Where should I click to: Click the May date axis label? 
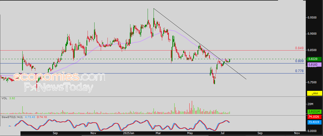pos(190,133)
